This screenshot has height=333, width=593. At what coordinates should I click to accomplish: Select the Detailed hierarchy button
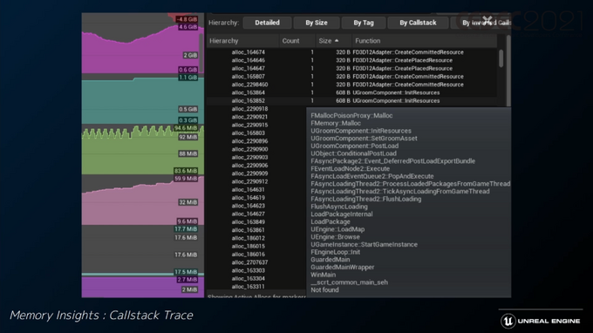(267, 23)
